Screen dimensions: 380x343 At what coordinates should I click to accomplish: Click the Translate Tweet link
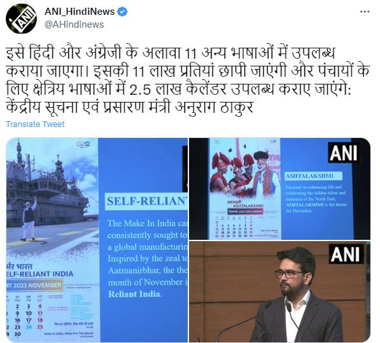point(35,124)
